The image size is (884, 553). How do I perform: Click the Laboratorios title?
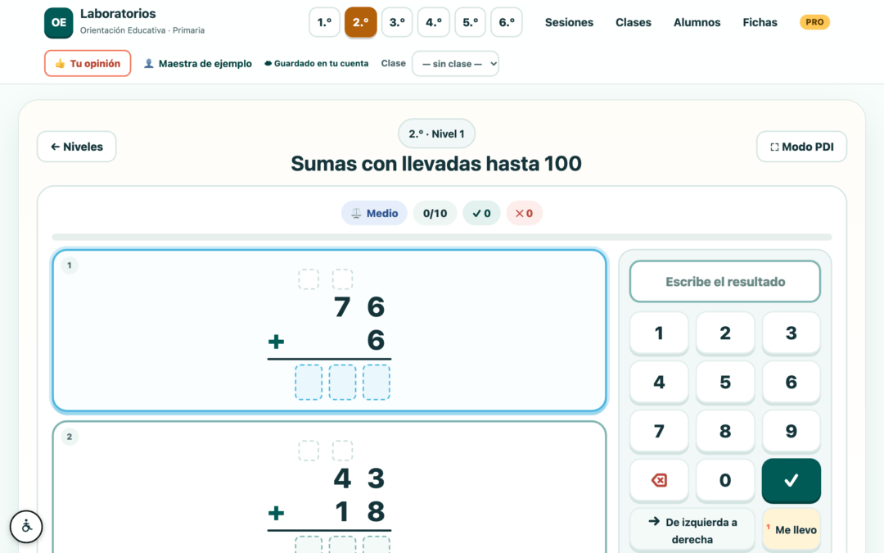(118, 14)
